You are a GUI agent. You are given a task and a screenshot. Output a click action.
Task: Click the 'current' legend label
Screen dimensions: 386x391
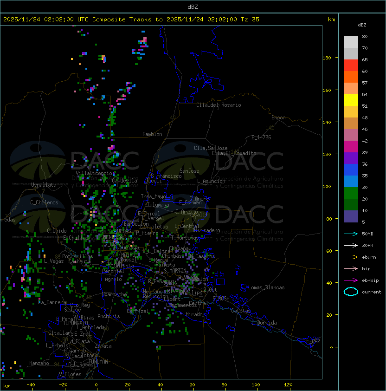(x=372, y=292)
